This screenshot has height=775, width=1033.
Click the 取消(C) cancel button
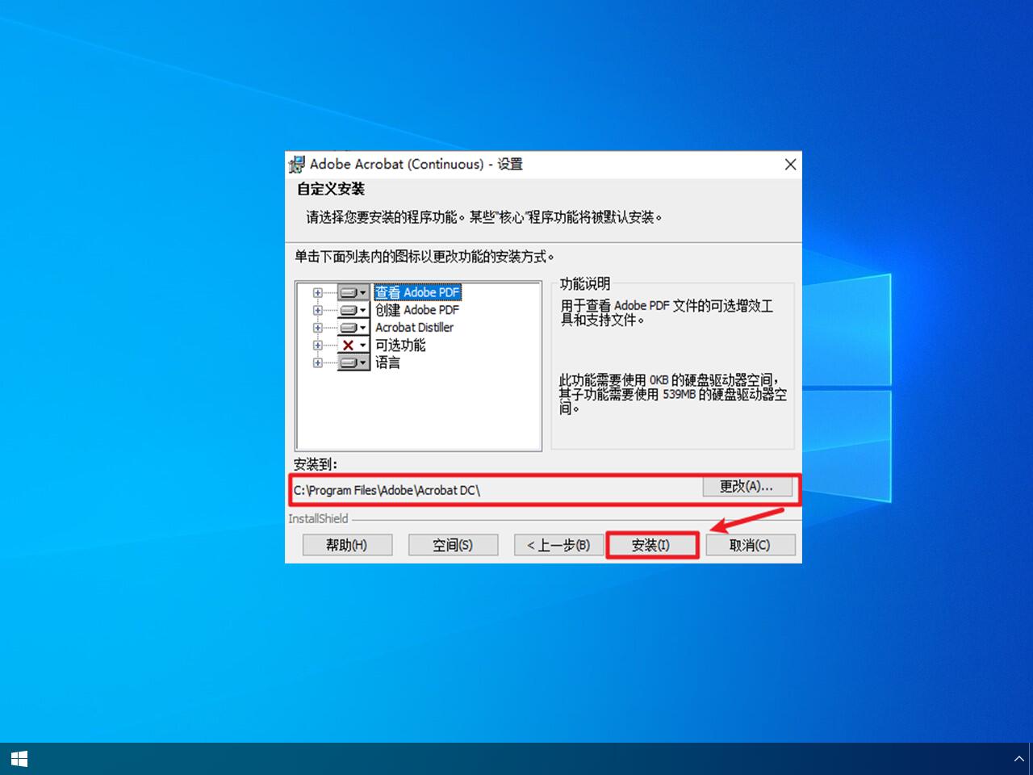click(750, 545)
